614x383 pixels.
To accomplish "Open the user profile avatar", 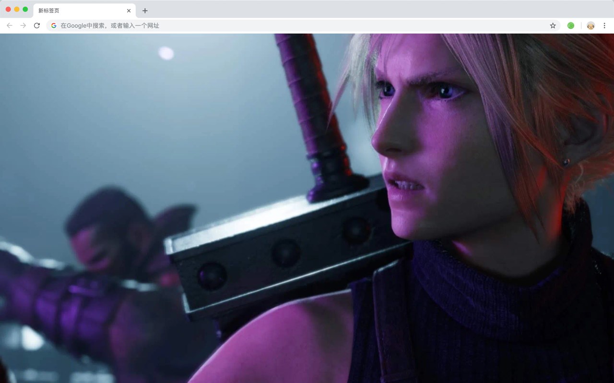I will (x=590, y=25).
